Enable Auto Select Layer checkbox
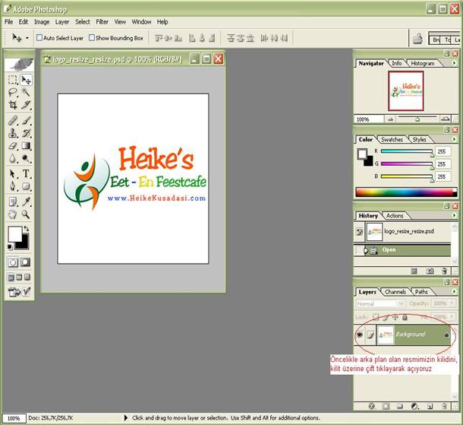Screen dimensions: 463x425 point(39,38)
